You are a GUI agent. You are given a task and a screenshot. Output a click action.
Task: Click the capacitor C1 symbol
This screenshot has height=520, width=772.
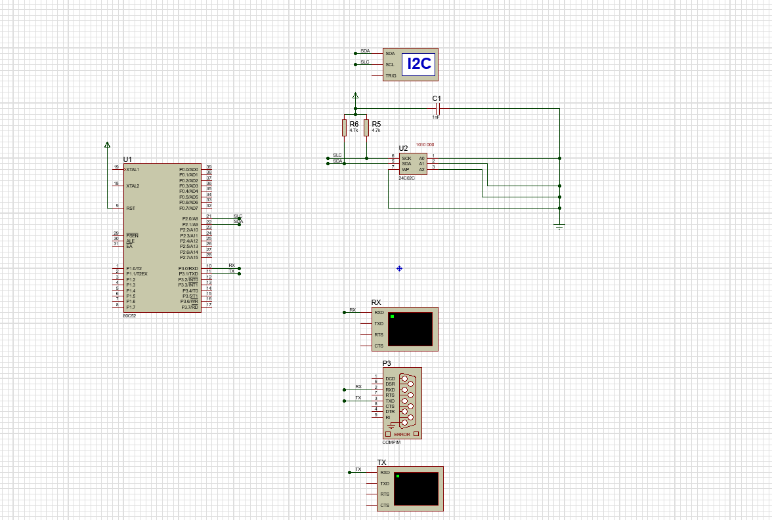(437, 108)
